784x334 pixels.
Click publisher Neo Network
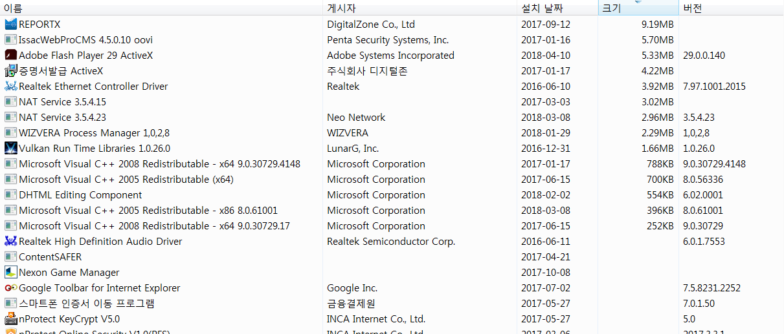356,118
